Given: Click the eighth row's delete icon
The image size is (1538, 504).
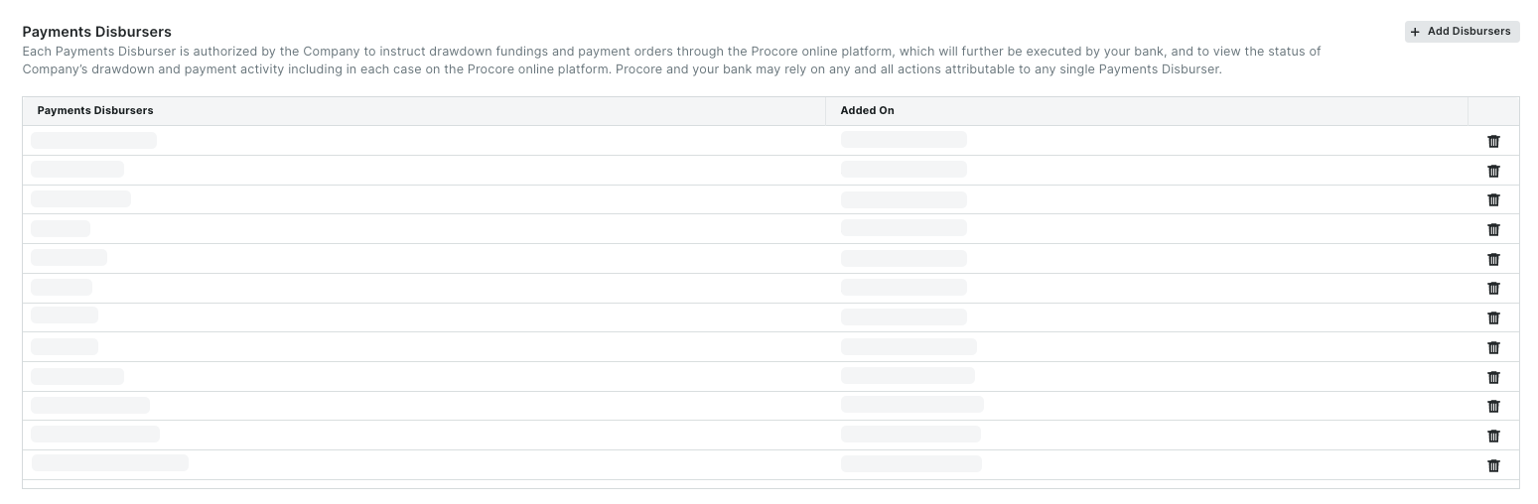Looking at the screenshot, I should (x=1493, y=347).
